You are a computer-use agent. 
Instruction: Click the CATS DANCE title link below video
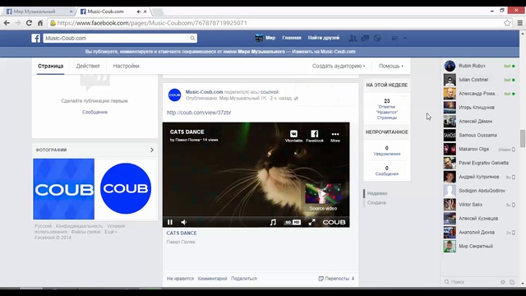pos(182,233)
